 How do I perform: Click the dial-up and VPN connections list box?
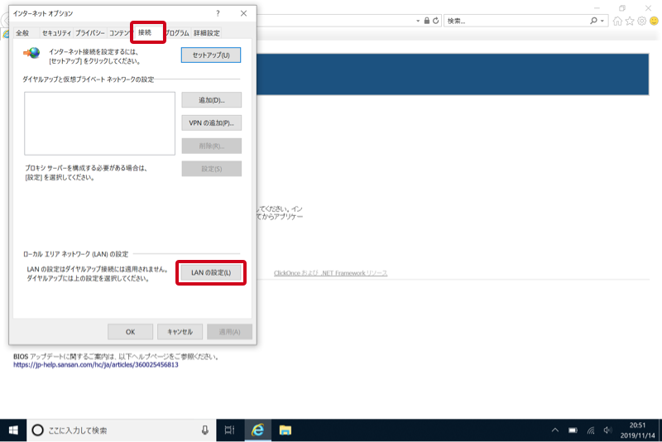(99, 123)
